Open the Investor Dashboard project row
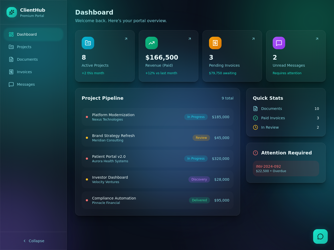The width and height of the screenshot is (334, 250). coord(158,179)
